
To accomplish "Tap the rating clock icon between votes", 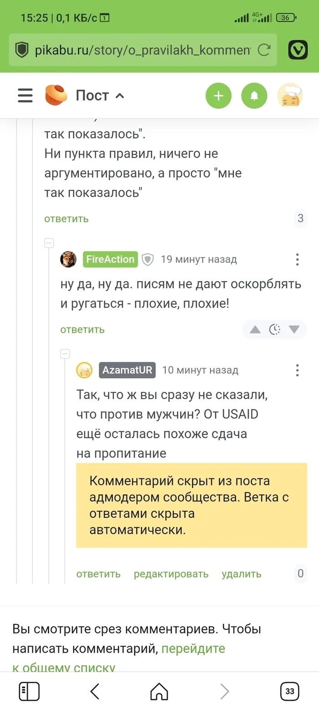I will [x=274, y=329].
